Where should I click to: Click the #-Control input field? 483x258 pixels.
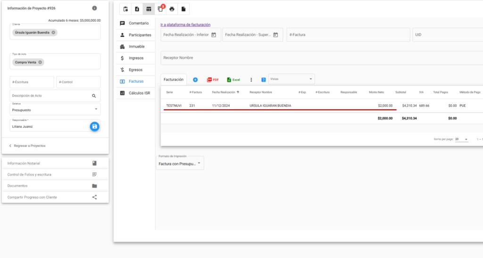coord(78,82)
